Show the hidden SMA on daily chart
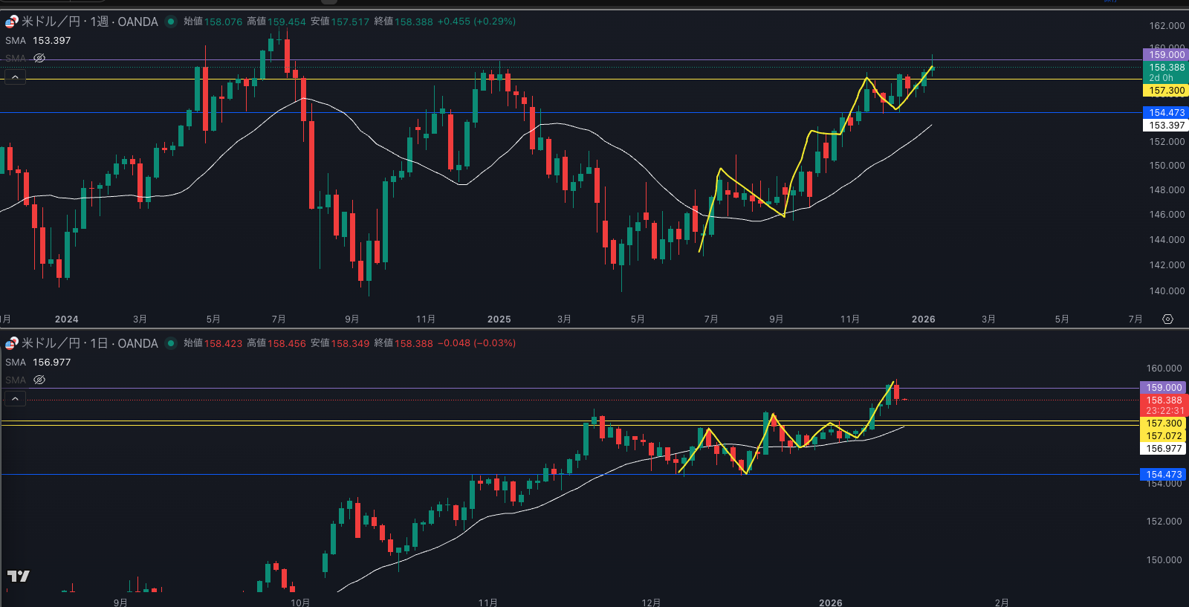The image size is (1189, 607). click(39, 380)
